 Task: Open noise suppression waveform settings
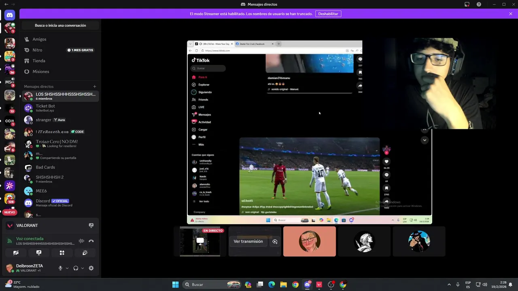(x=81, y=241)
